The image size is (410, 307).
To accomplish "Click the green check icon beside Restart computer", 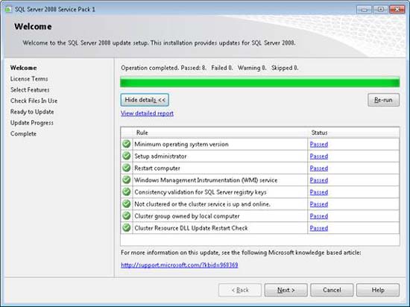I will 127,168.
